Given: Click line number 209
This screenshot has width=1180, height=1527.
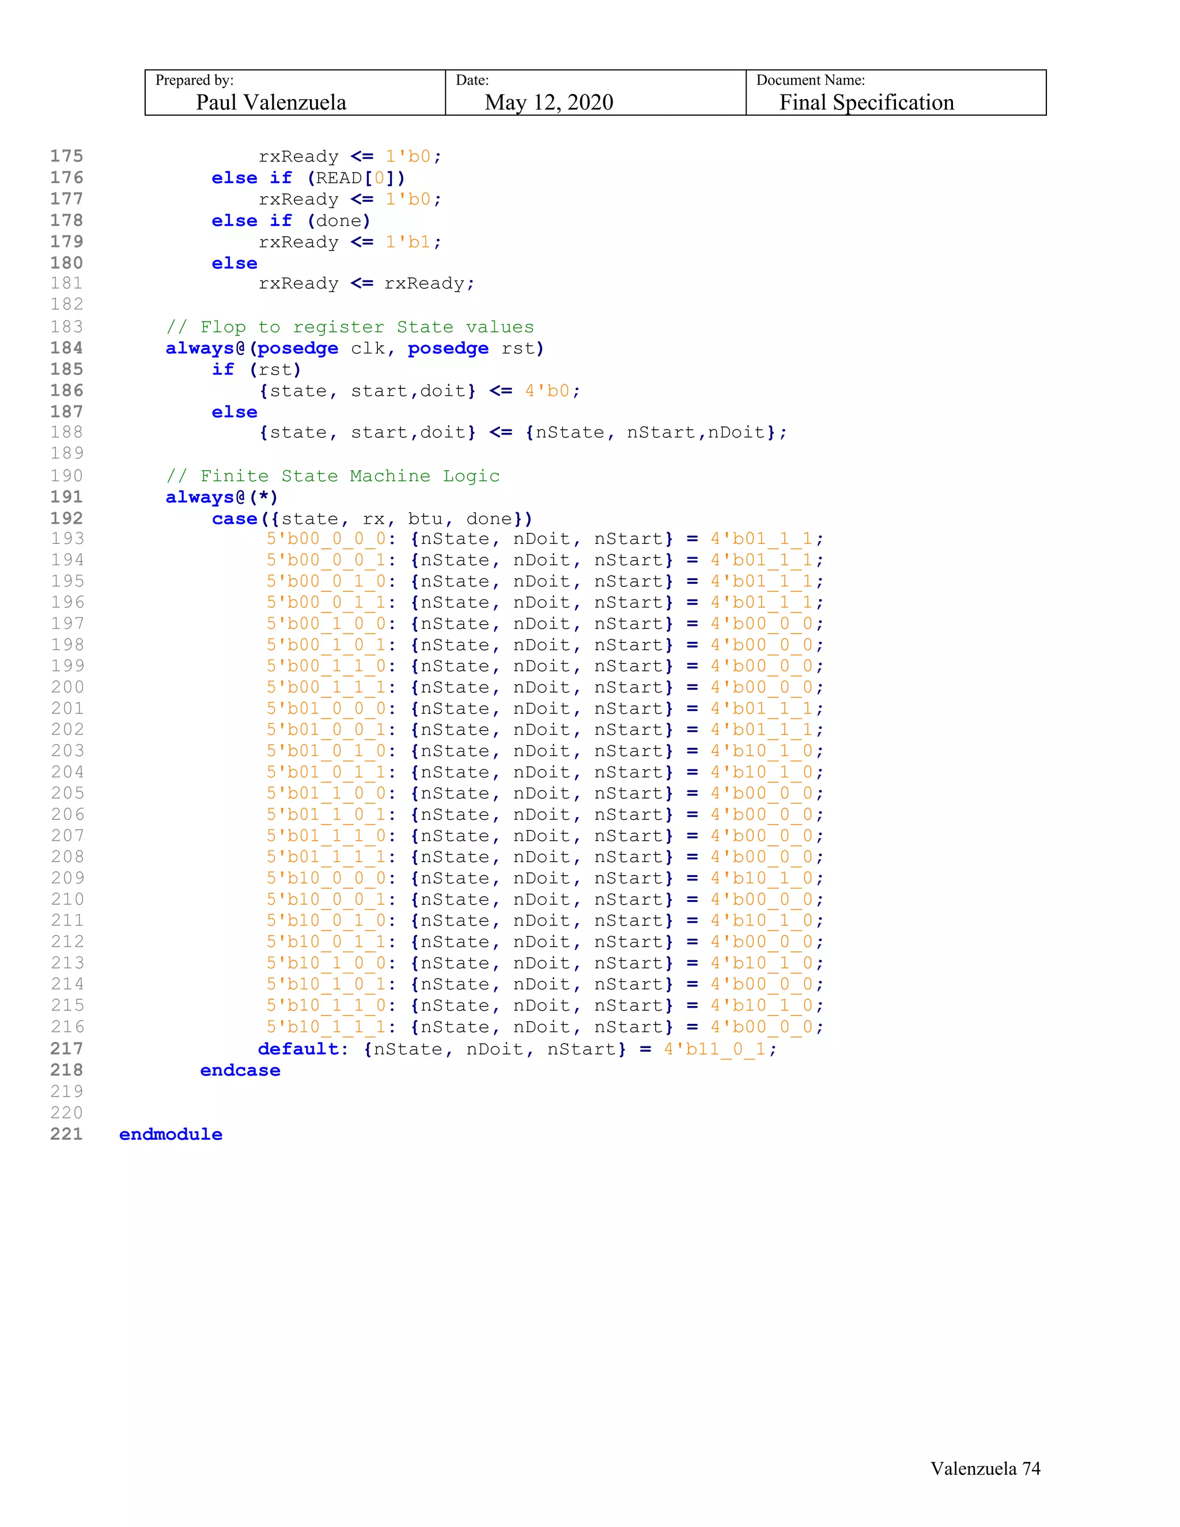Looking at the screenshot, I should [66, 878].
